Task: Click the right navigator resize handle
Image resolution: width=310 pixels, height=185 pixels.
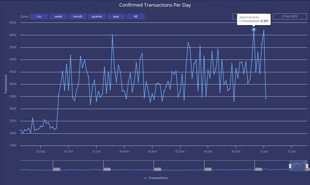Action: pos(307,166)
